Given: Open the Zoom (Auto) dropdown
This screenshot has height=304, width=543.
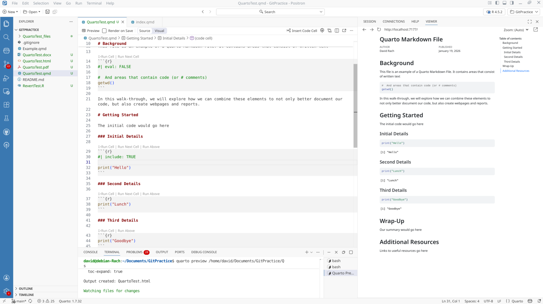Looking at the screenshot, I should 516,30.
